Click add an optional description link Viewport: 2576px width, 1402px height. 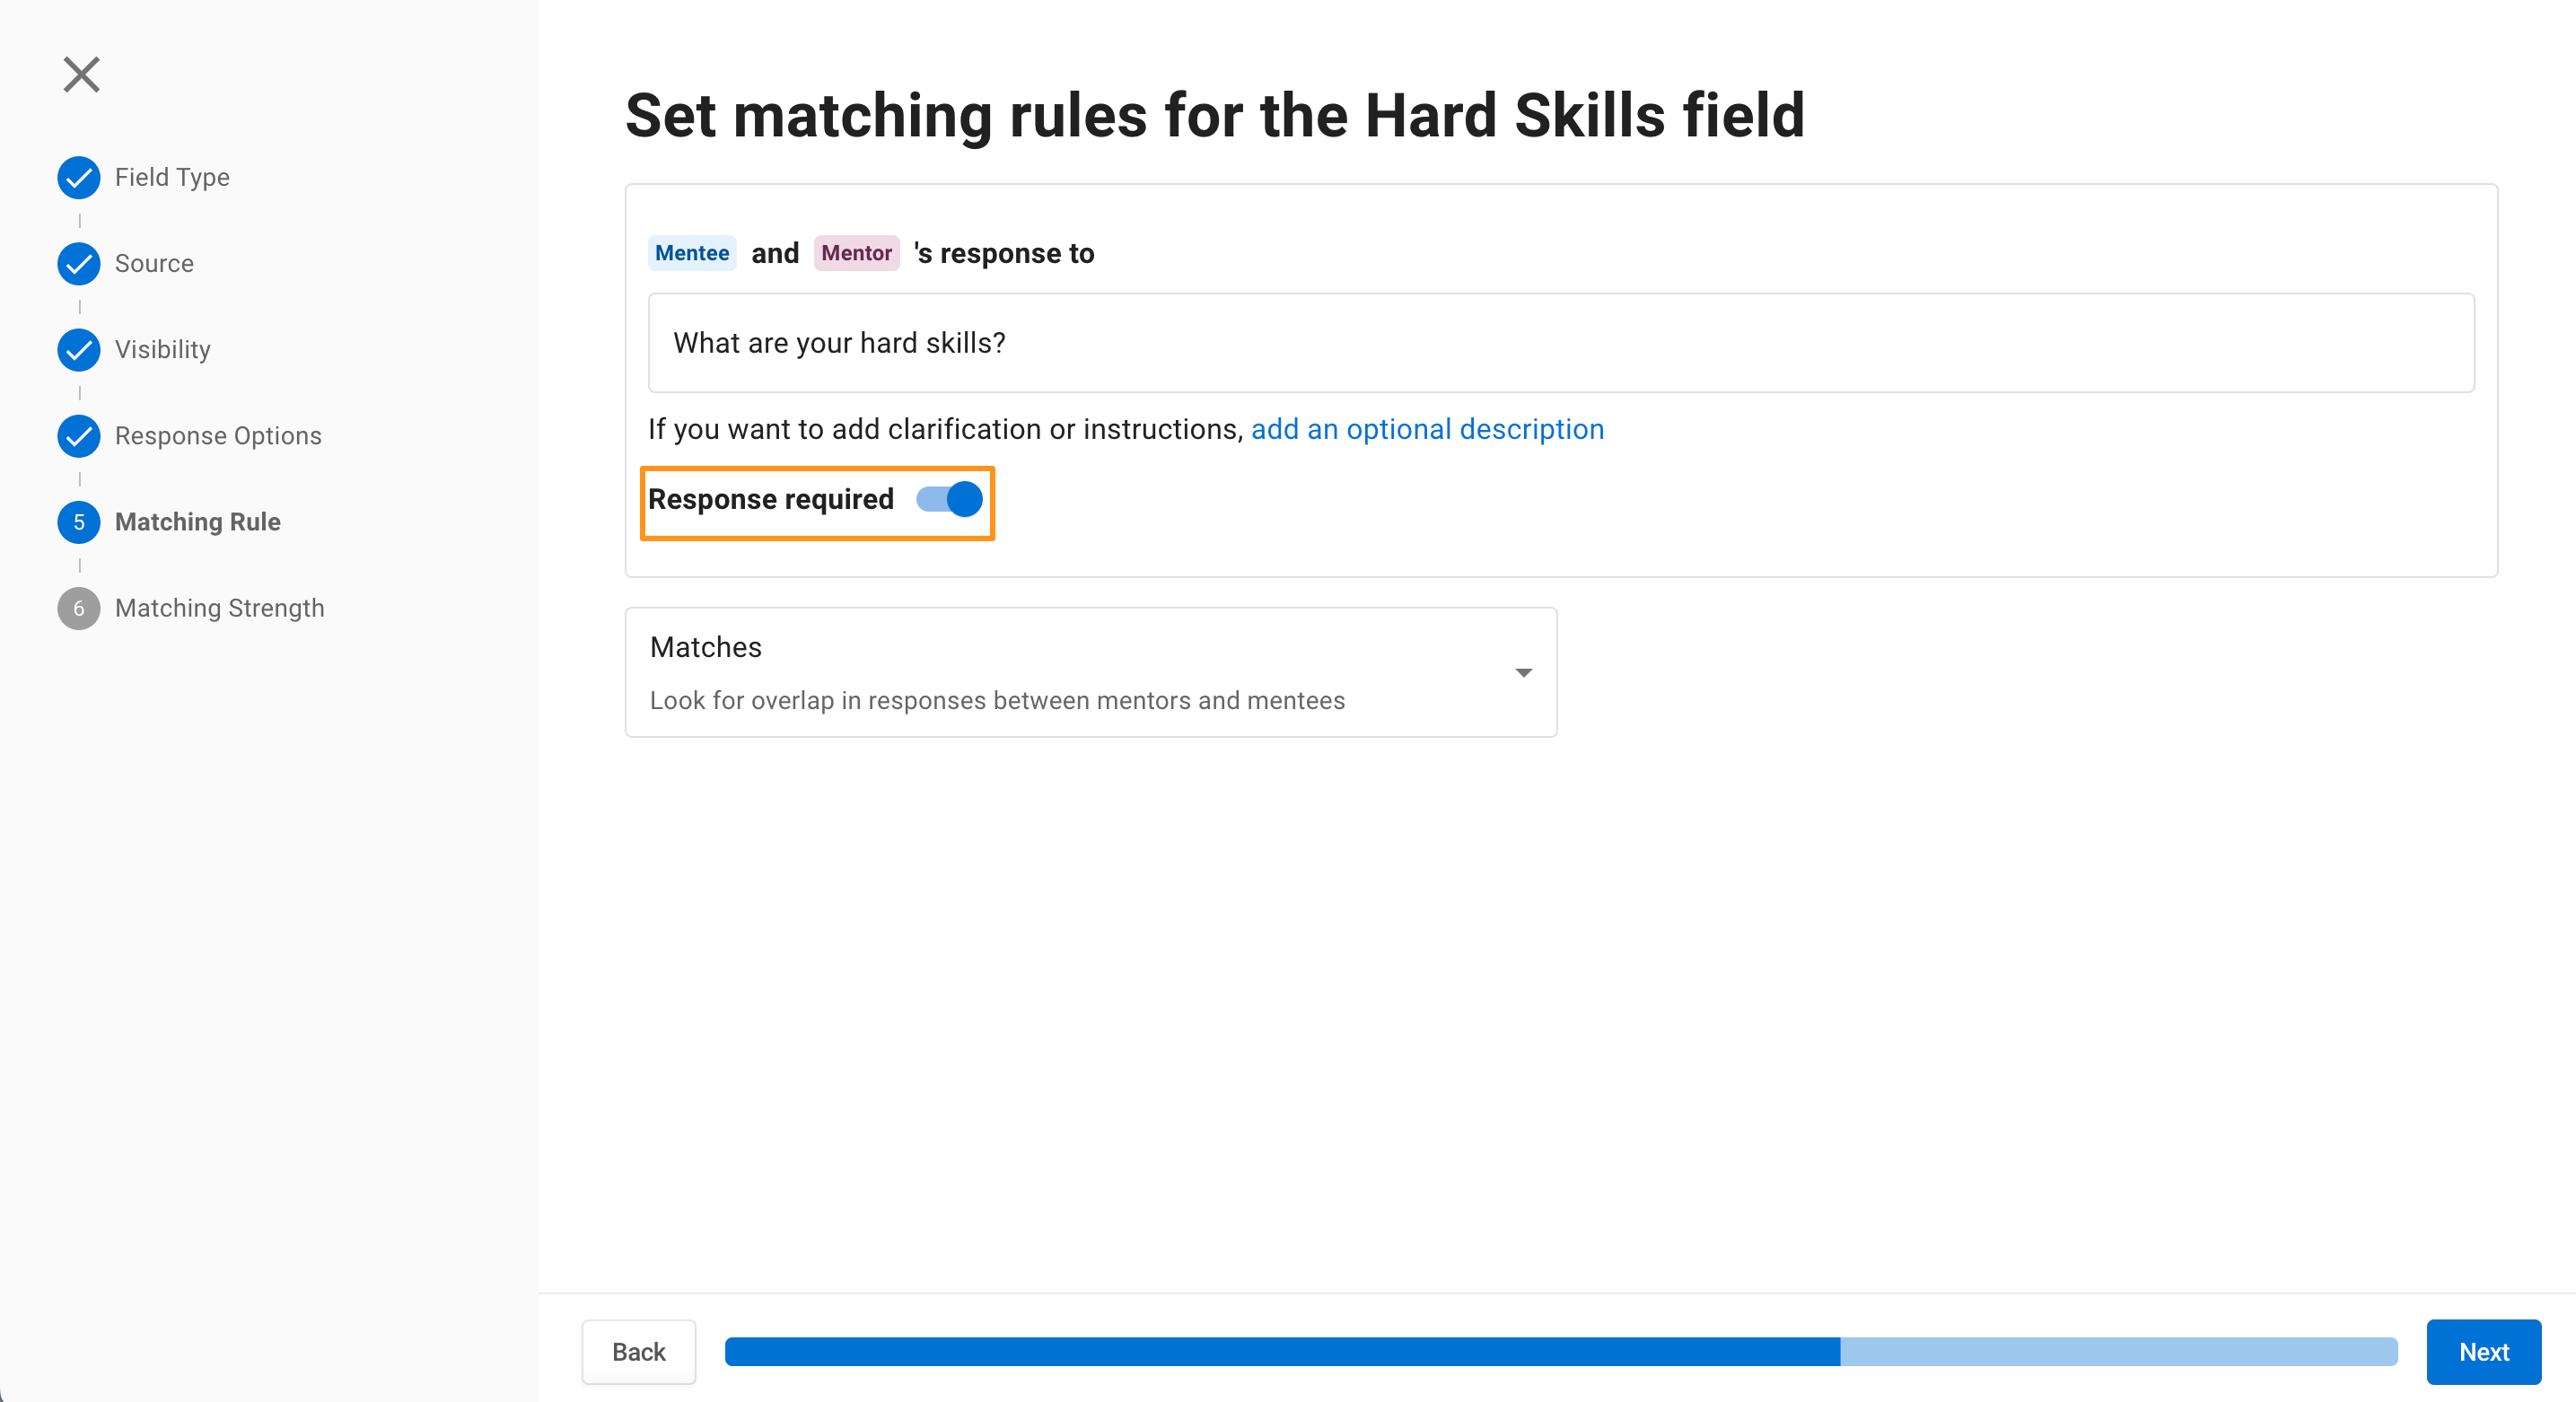coord(1427,429)
